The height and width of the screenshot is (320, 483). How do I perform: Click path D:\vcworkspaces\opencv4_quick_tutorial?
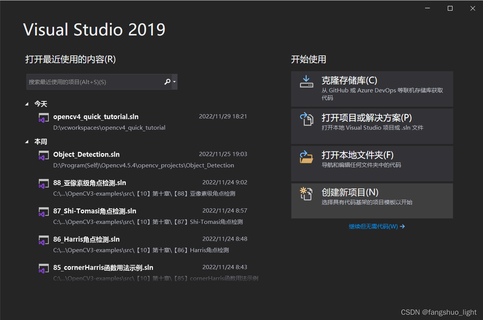pos(110,128)
